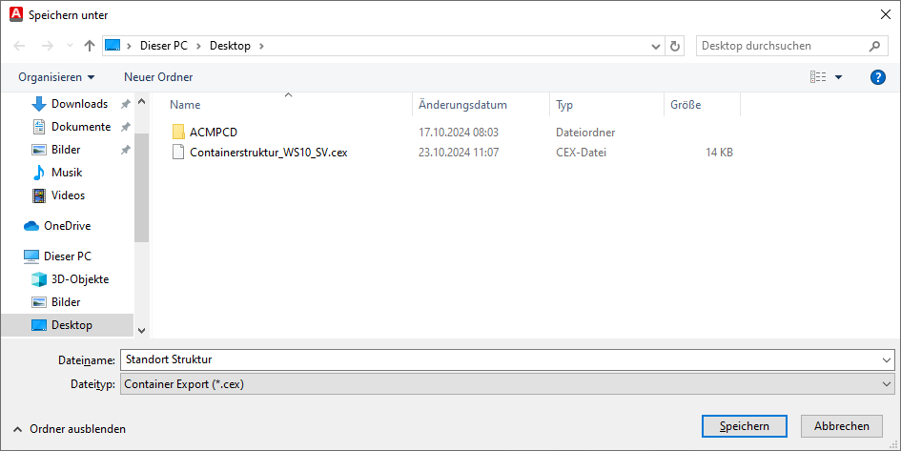Click the PC icon in address bar
The image size is (901, 451).
tap(113, 46)
